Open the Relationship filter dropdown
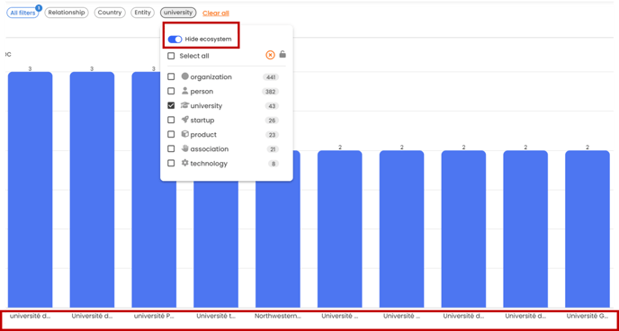 pyautogui.click(x=67, y=13)
